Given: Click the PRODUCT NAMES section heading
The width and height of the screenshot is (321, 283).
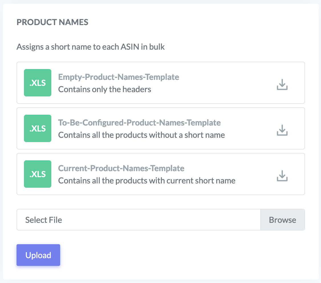Looking at the screenshot, I should [x=52, y=22].
